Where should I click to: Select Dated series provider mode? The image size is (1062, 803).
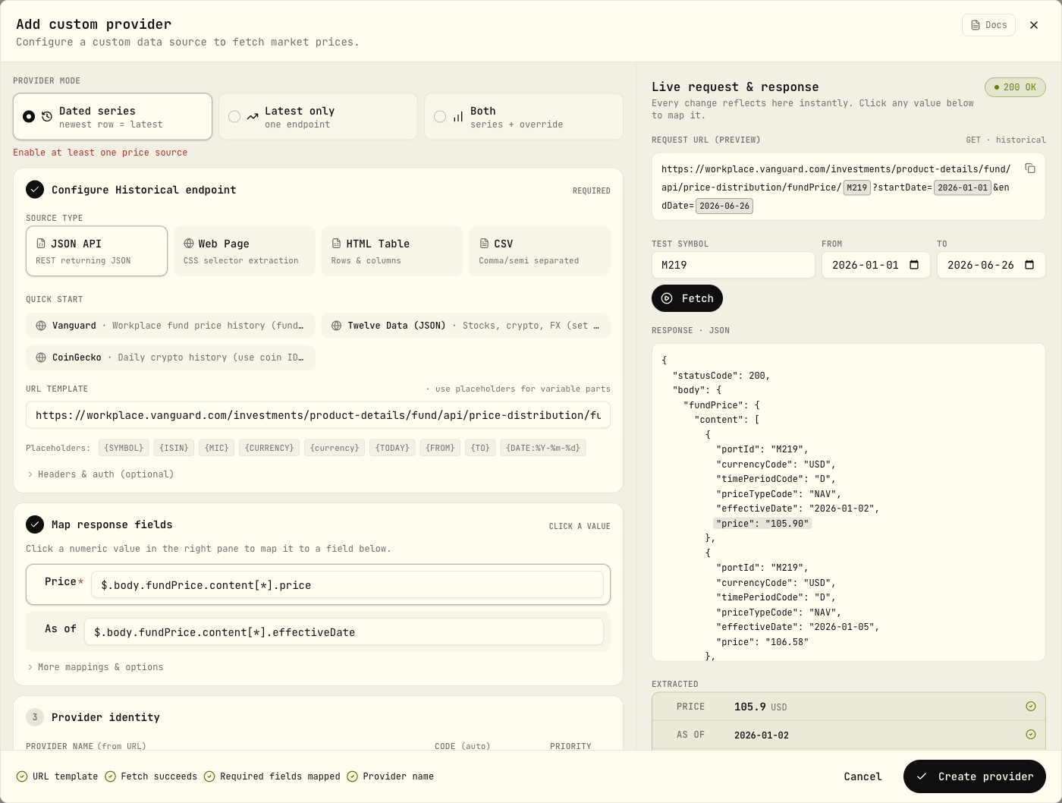112,117
